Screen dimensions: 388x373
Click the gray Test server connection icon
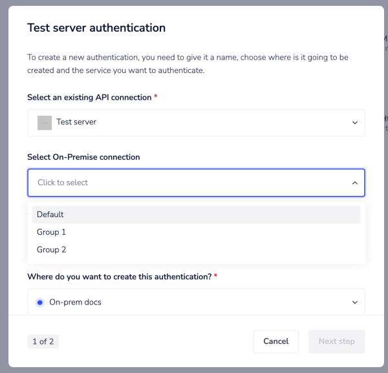point(45,123)
